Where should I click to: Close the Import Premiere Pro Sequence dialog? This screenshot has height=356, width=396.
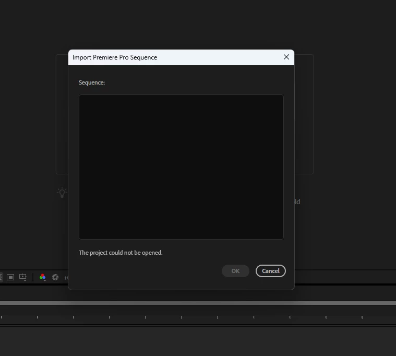[x=286, y=57]
